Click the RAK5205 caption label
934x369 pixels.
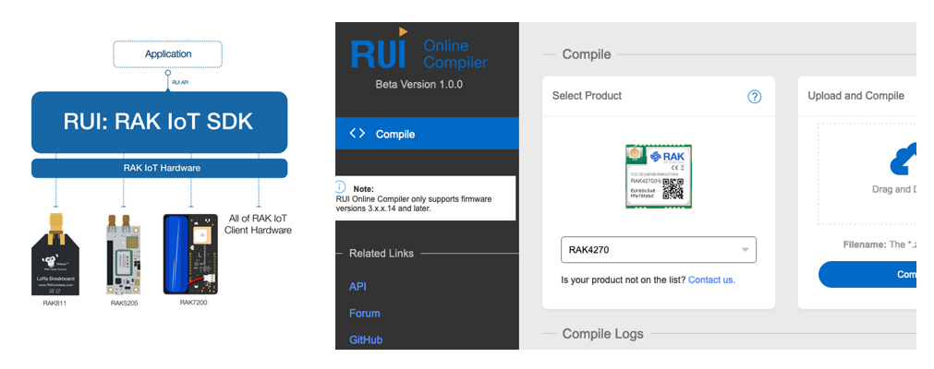pyautogui.click(x=125, y=303)
